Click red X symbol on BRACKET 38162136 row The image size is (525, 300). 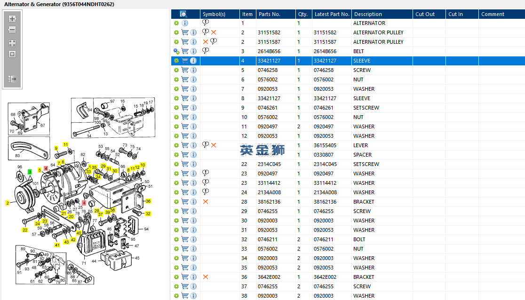[206, 202]
